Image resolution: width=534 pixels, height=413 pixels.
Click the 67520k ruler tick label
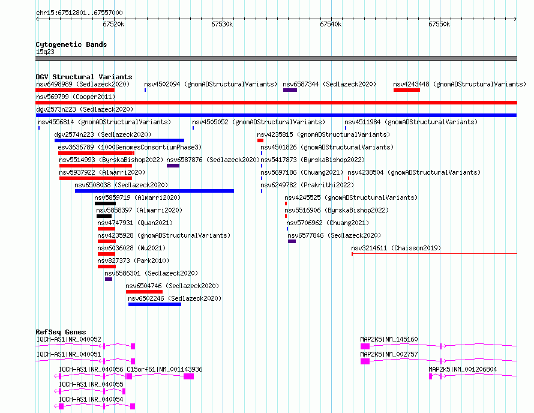click(113, 24)
